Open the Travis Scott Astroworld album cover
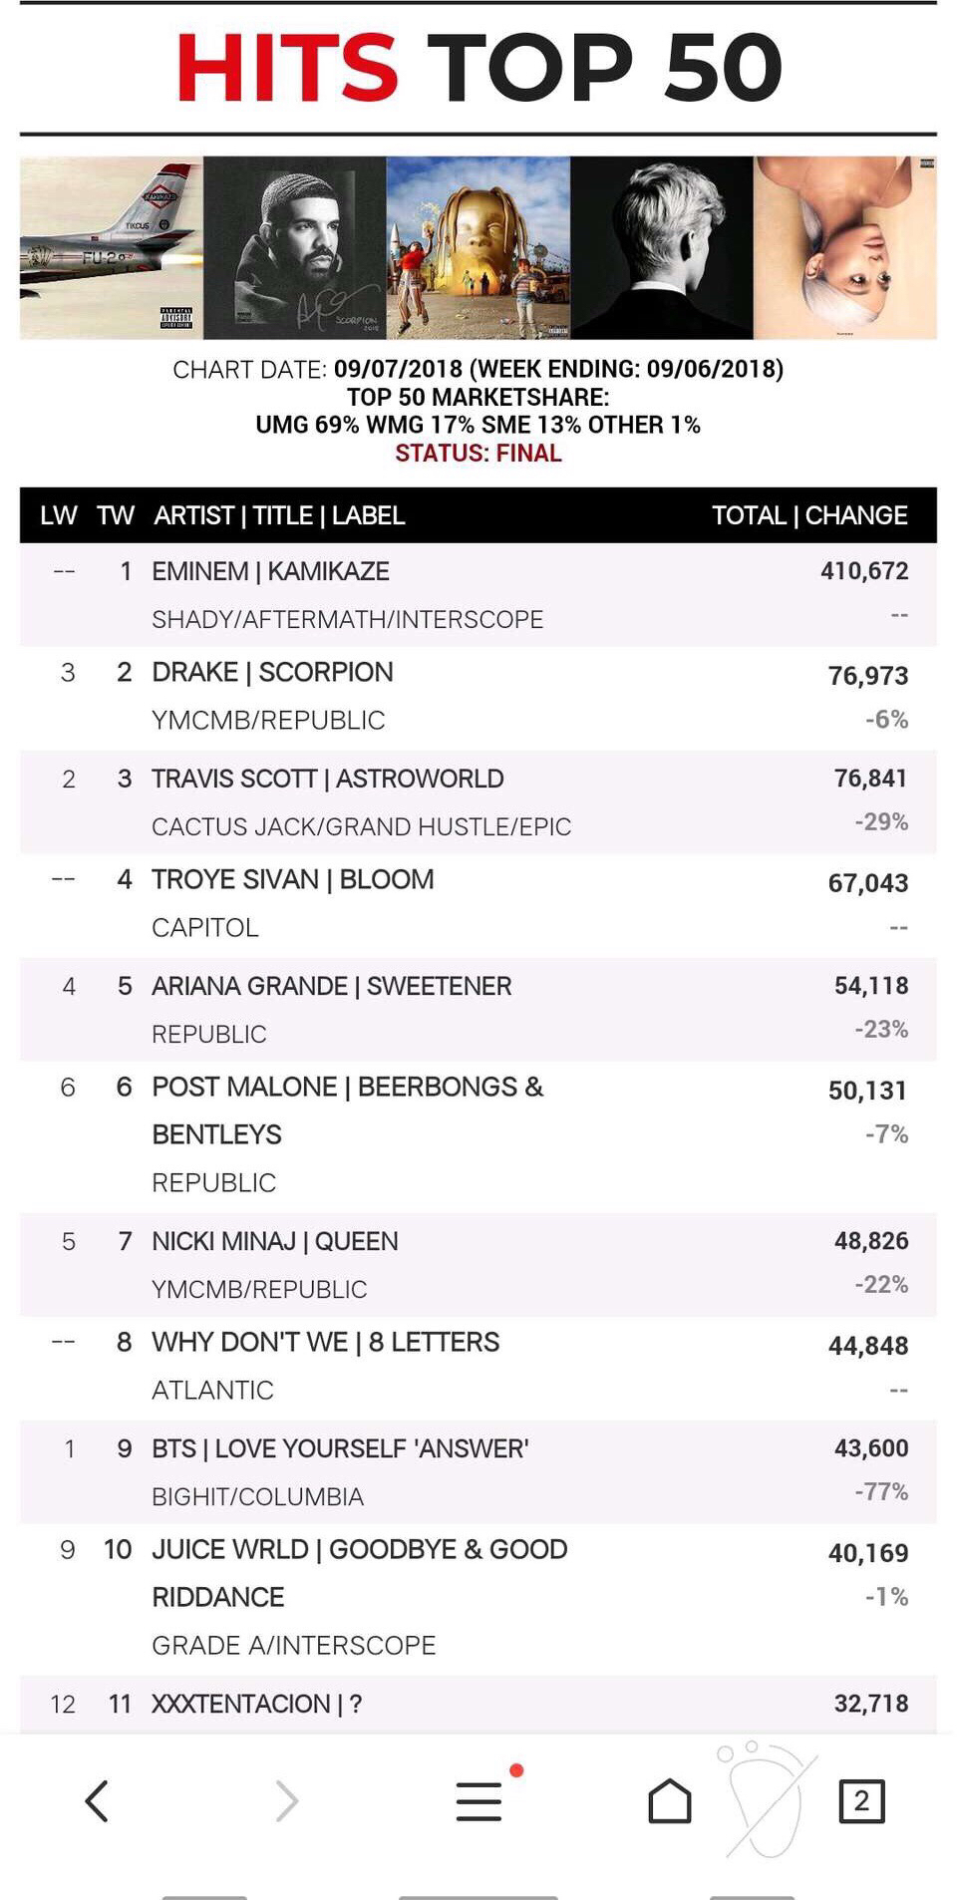 (x=478, y=247)
